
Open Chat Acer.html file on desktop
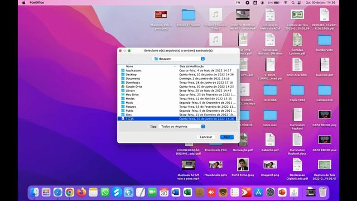tap(297, 65)
